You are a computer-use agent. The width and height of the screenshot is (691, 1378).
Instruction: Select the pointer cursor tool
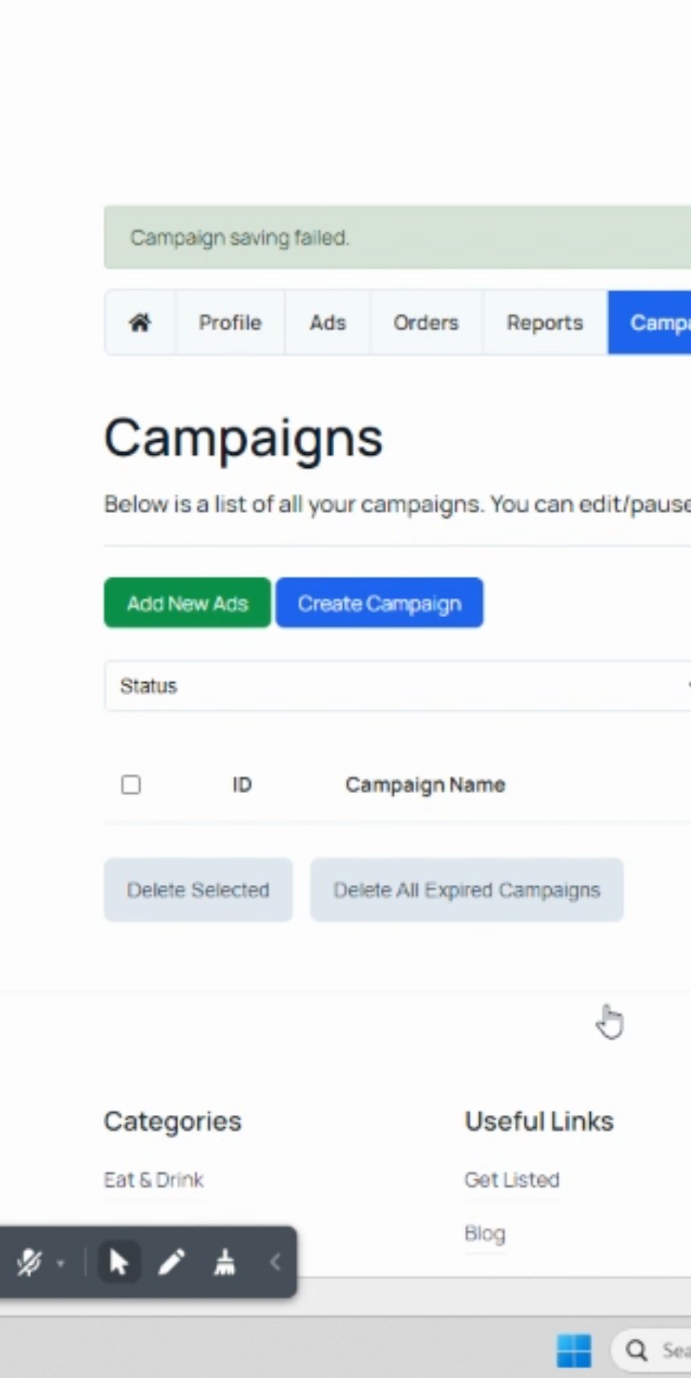click(118, 1263)
